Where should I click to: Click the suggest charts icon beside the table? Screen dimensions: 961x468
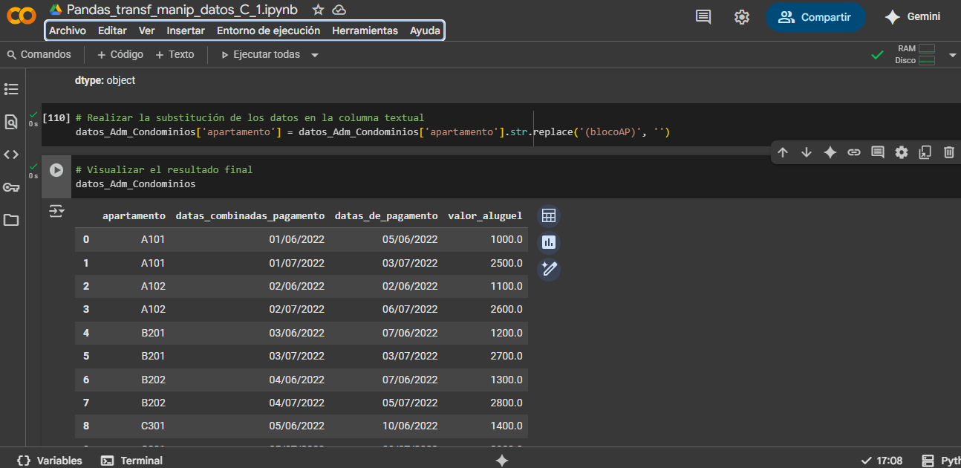(549, 242)
